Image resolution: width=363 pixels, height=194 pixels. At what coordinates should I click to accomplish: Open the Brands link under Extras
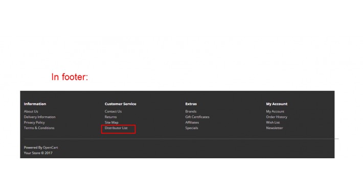point(191,111)
